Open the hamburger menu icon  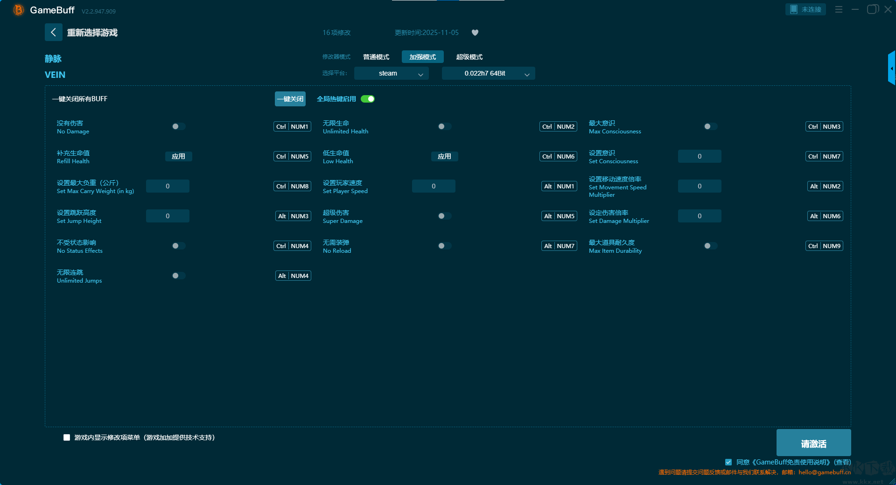[839, 9]
